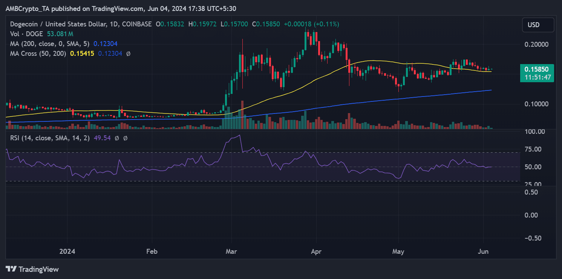The width and height of the screenshot is (562, 279).
Task: Click the change value +0.00018 (+0.11%)
Action: pyautogui.click(x=311, y=24)
